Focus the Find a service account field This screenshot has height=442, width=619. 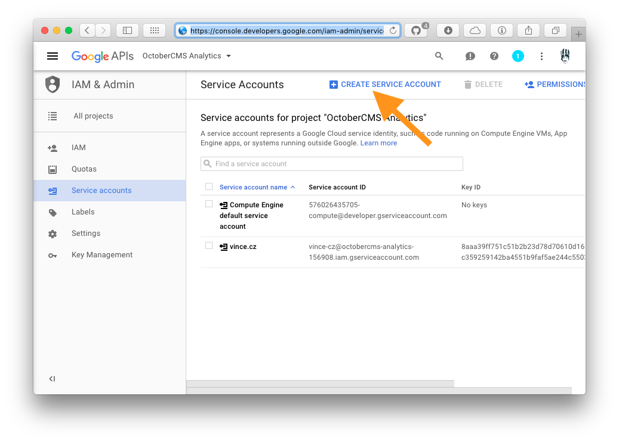(x=332, y=164)
